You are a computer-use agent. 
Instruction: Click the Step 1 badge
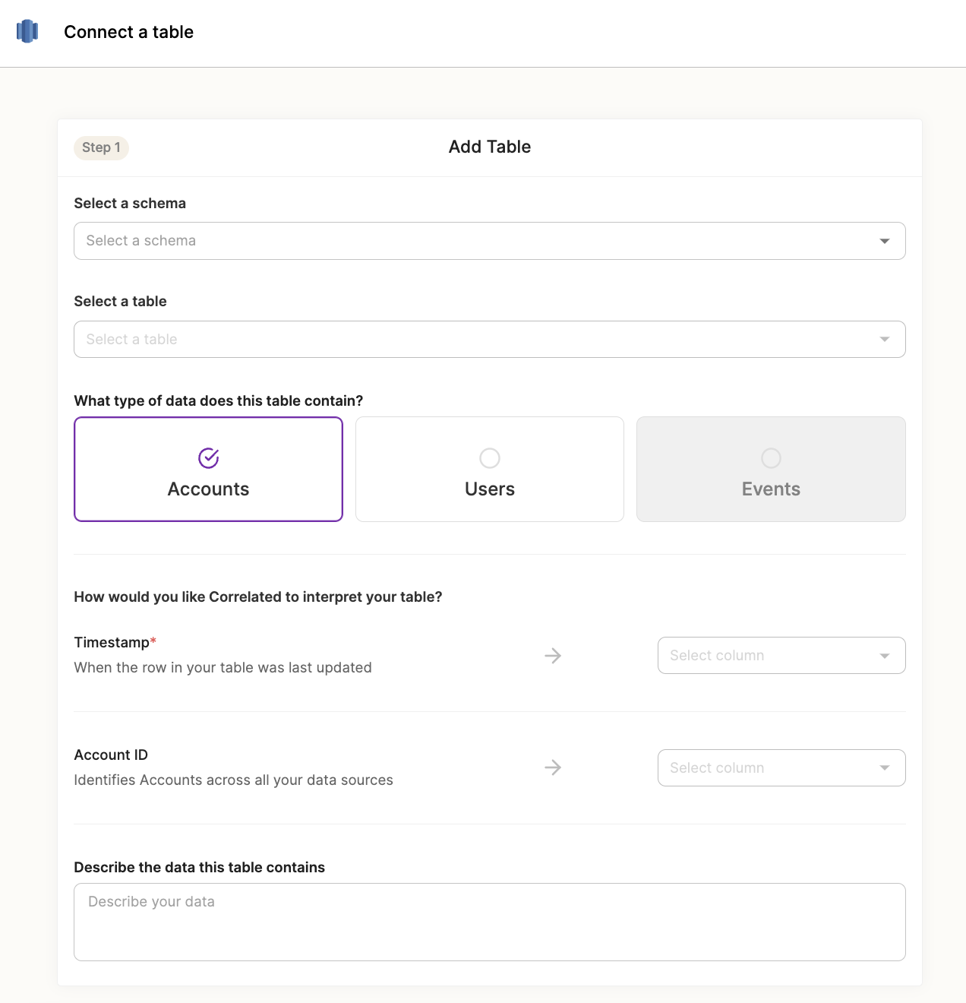(x=101, y=147)
